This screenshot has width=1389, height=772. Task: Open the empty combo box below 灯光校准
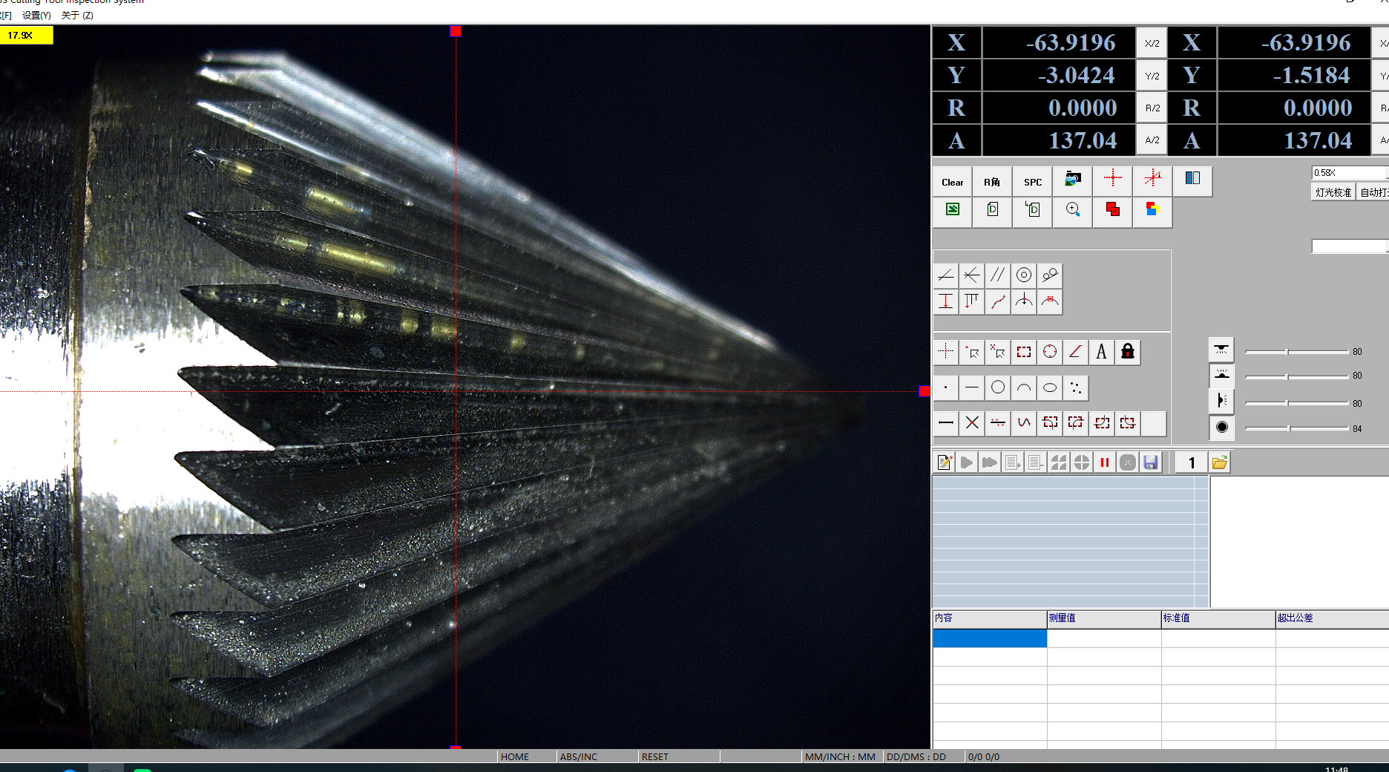coord(1349,246)
